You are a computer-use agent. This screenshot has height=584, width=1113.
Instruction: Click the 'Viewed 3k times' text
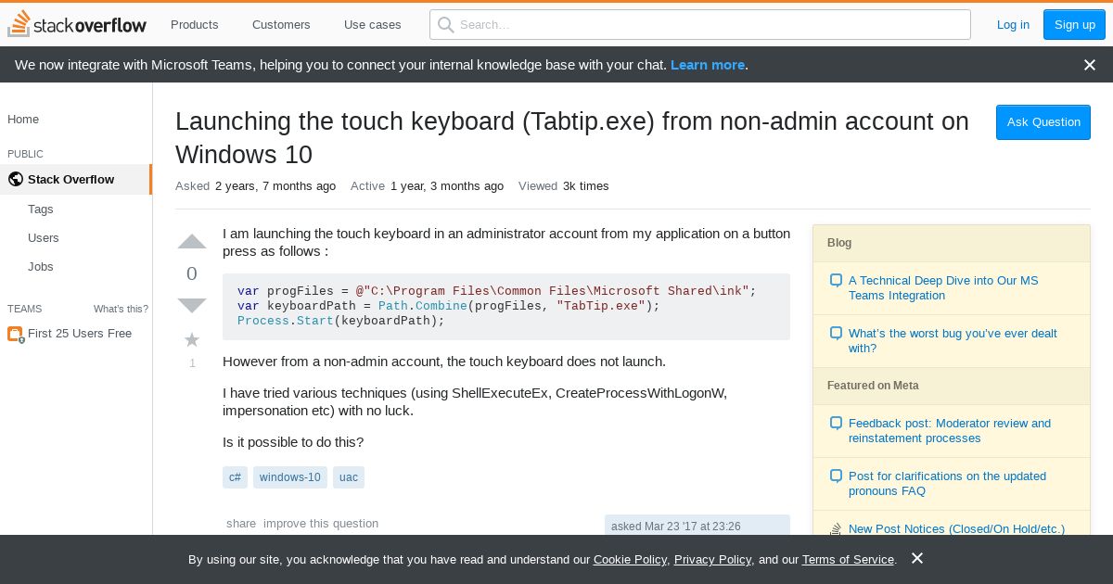564,186
